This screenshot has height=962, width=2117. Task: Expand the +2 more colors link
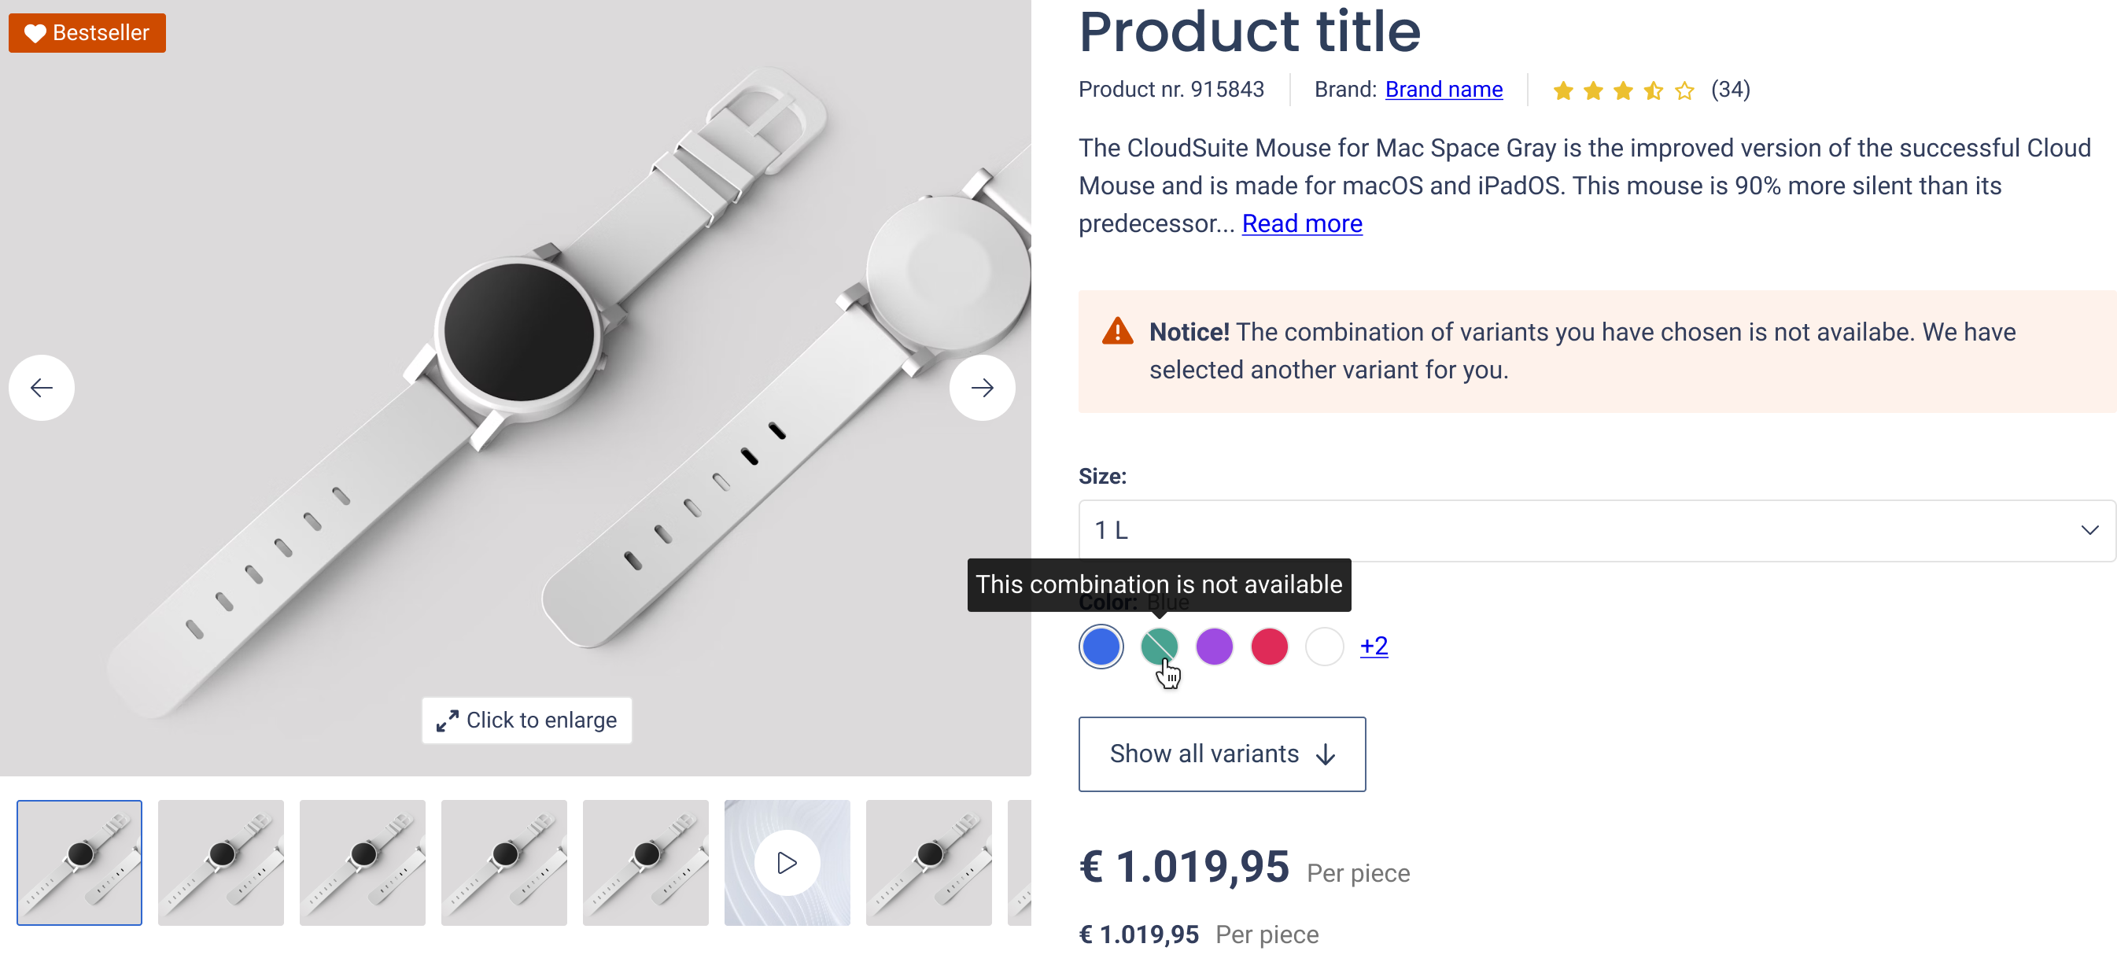pyautogui.click(x=1374, y=646)
